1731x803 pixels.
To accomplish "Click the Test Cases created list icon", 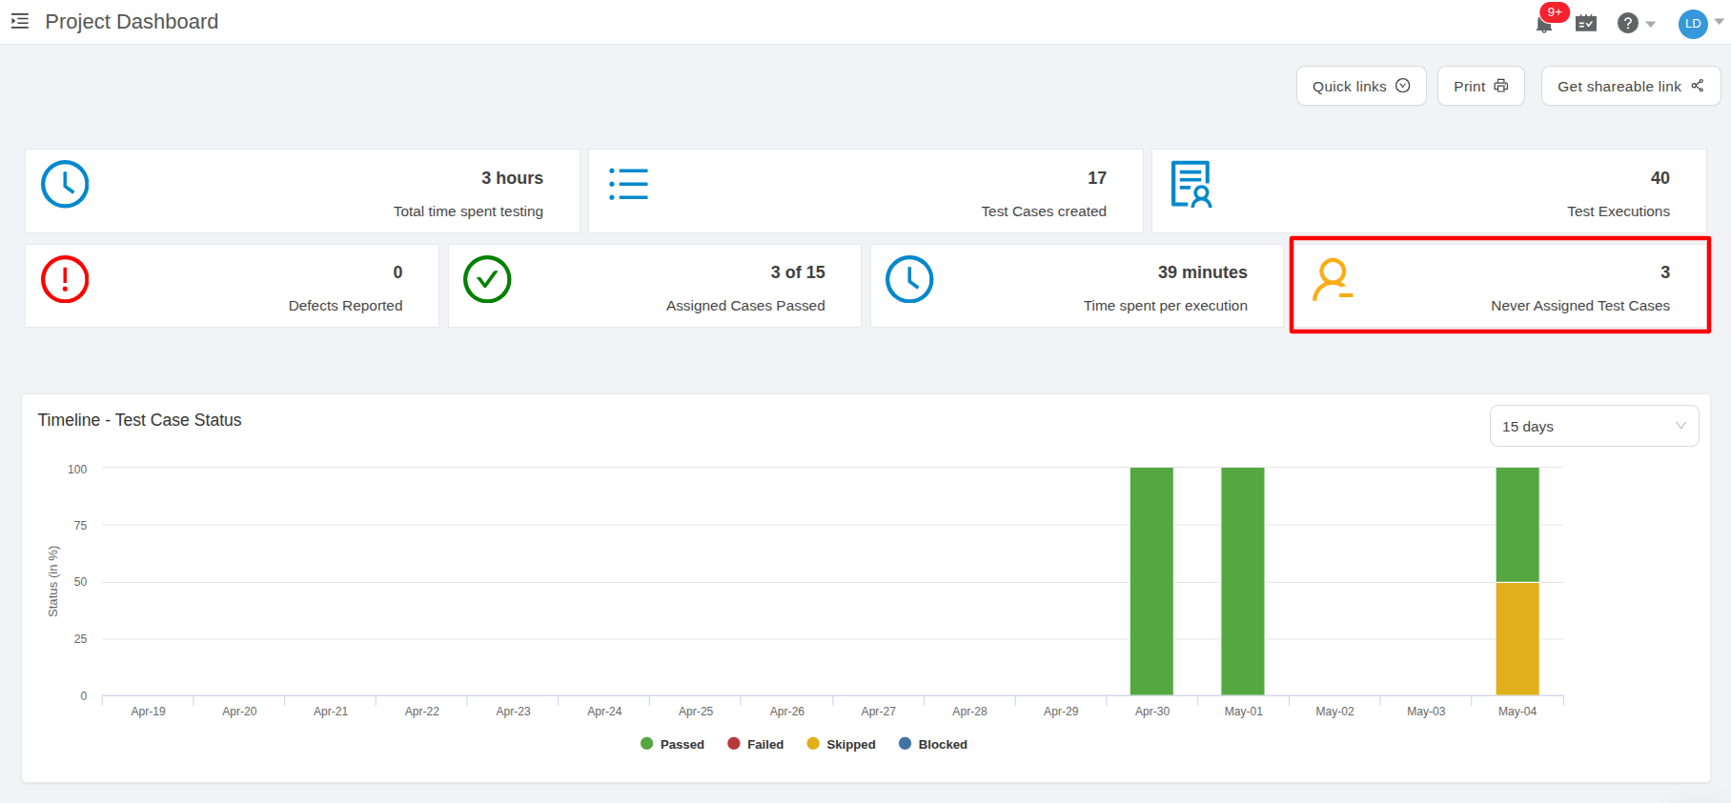I will [629, 184].
